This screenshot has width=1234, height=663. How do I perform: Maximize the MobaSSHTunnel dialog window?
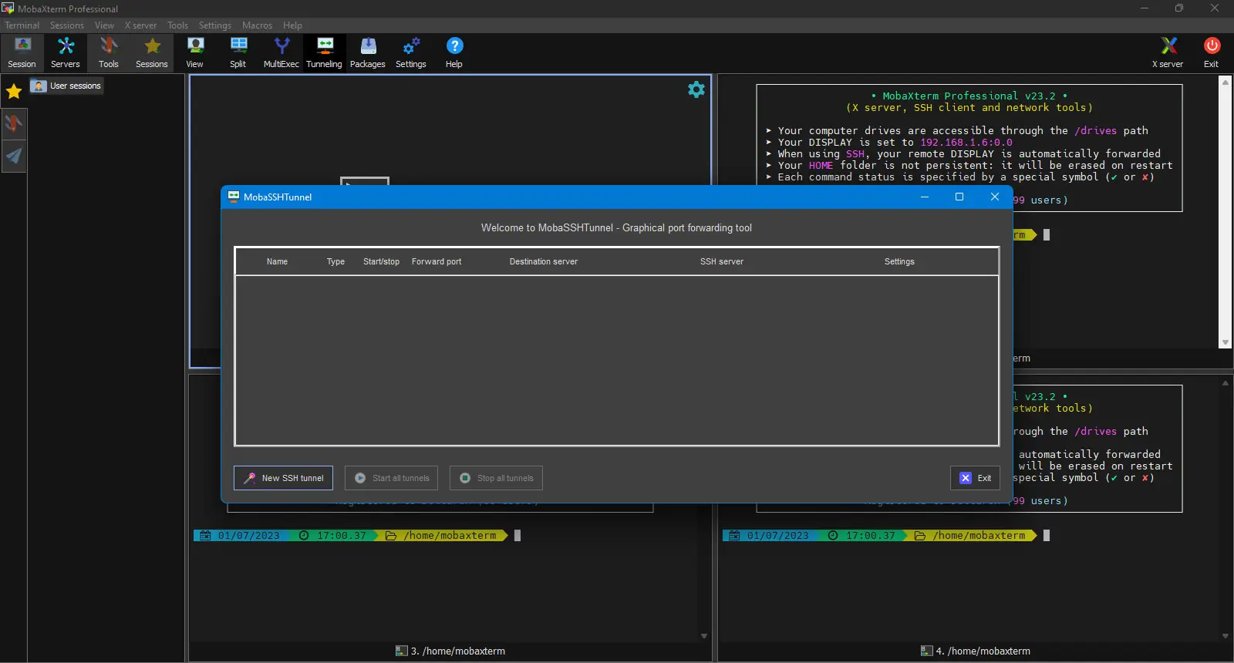959,197
